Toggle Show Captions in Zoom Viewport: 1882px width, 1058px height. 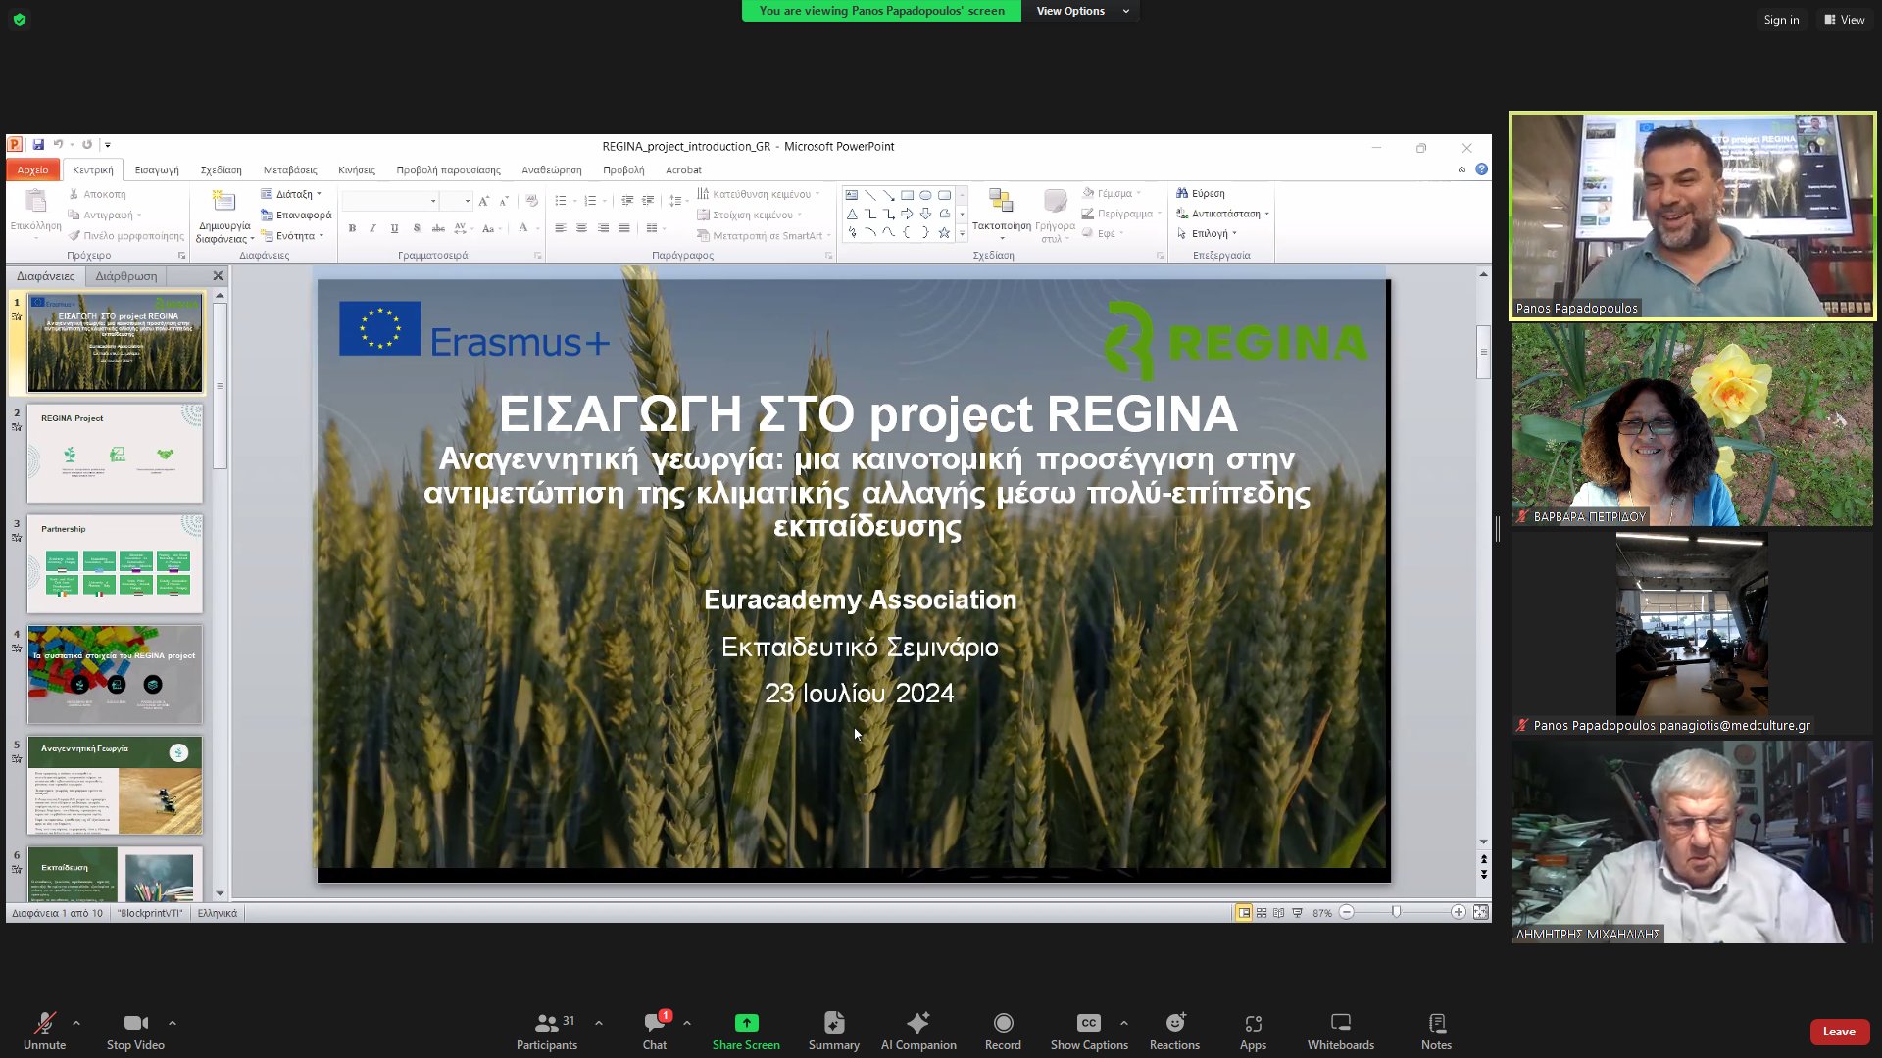[1089, 1032]
